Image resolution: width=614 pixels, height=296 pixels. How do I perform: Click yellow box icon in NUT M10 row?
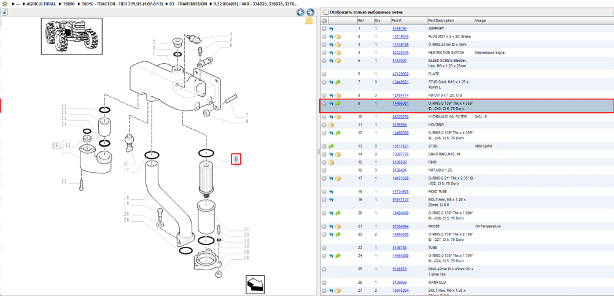pos(338,96)
